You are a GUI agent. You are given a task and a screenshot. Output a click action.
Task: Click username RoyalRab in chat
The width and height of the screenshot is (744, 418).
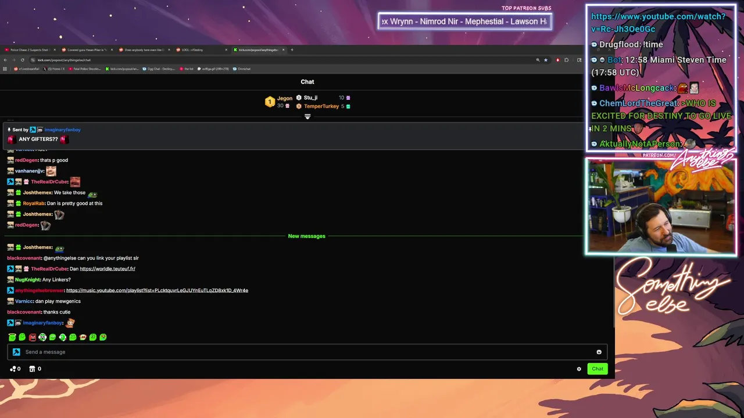(x=34, y=204)
